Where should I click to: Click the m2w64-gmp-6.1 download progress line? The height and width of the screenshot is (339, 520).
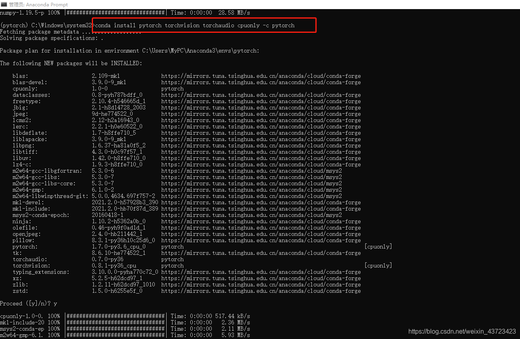click(x=125, y=335)
